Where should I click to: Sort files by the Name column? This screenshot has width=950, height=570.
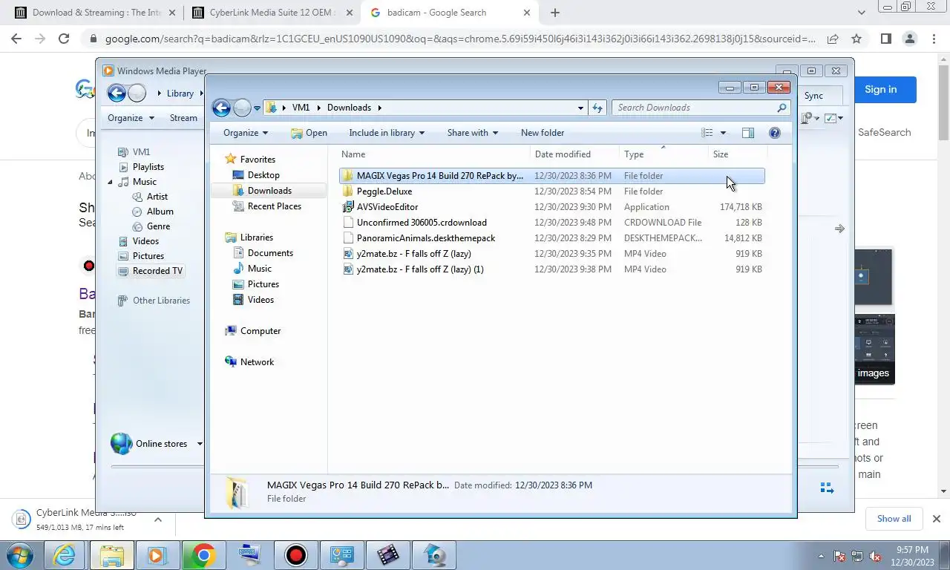(435, 154)
